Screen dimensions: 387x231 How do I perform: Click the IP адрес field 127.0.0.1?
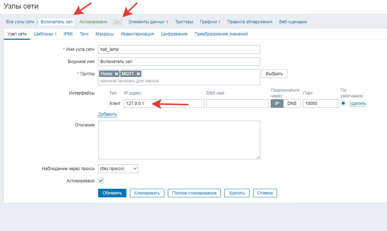pyautogui.click(x=164, y=104)
